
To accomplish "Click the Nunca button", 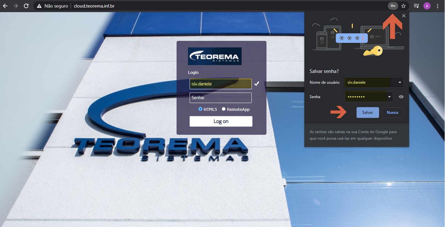I will tap(392, 113).
